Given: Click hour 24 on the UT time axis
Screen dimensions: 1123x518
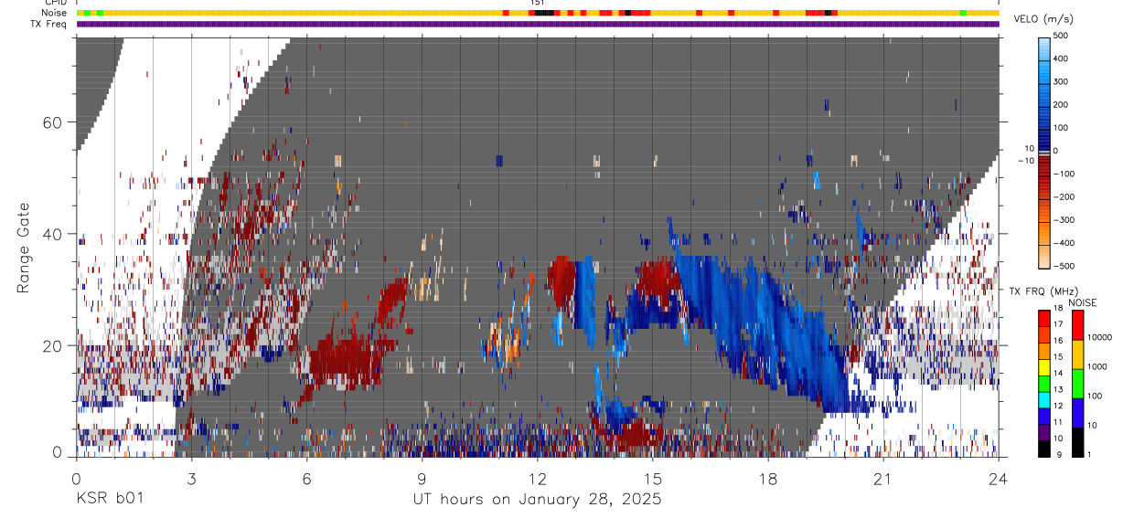Looking at the screenshot, I should (998, 479).
